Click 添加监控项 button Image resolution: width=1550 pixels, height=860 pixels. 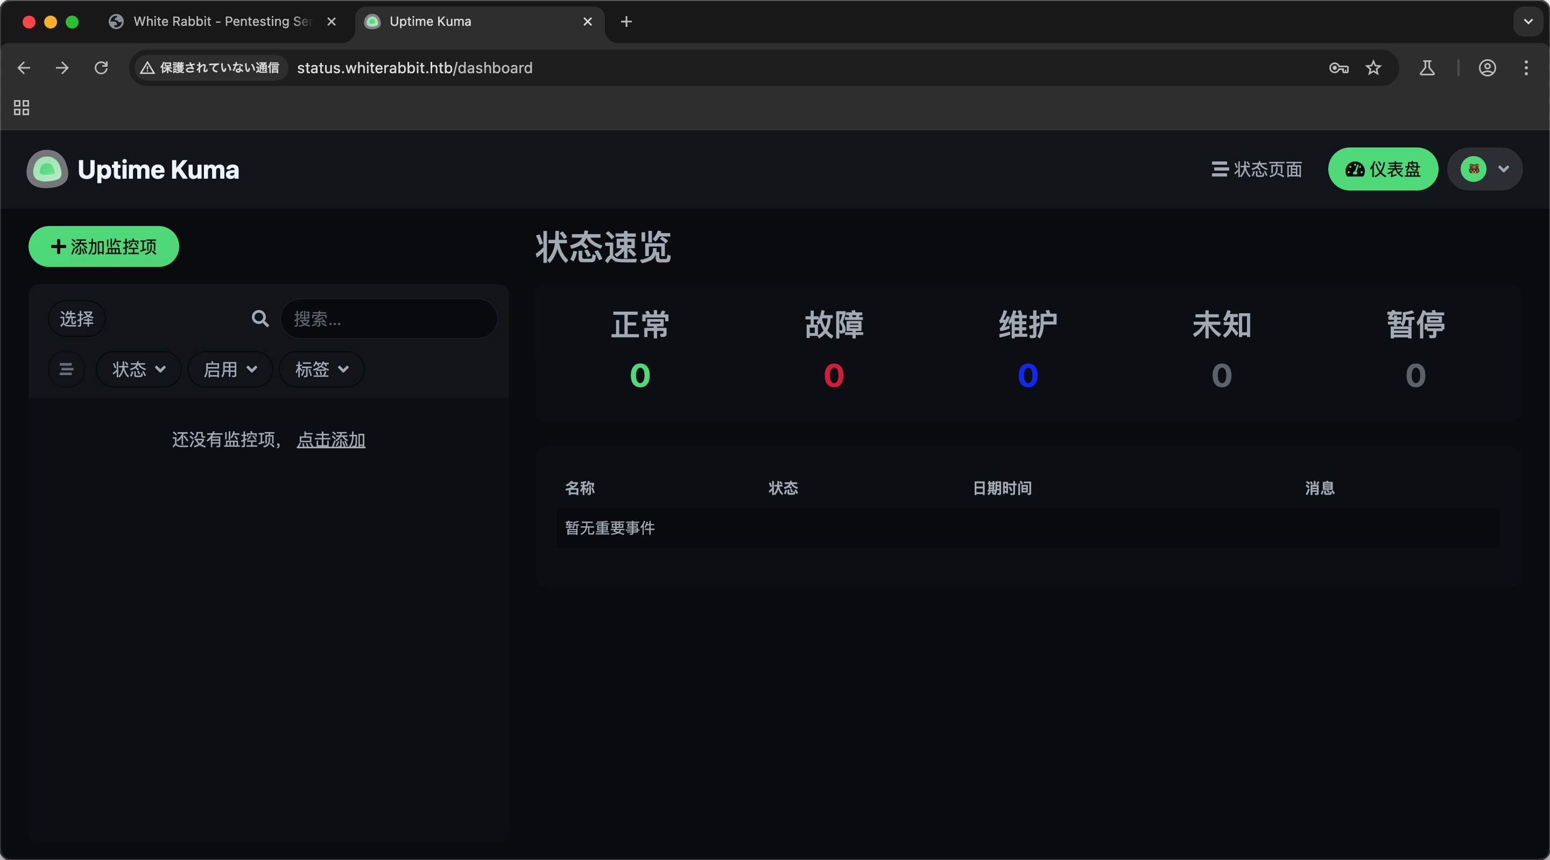click(103, 246)
